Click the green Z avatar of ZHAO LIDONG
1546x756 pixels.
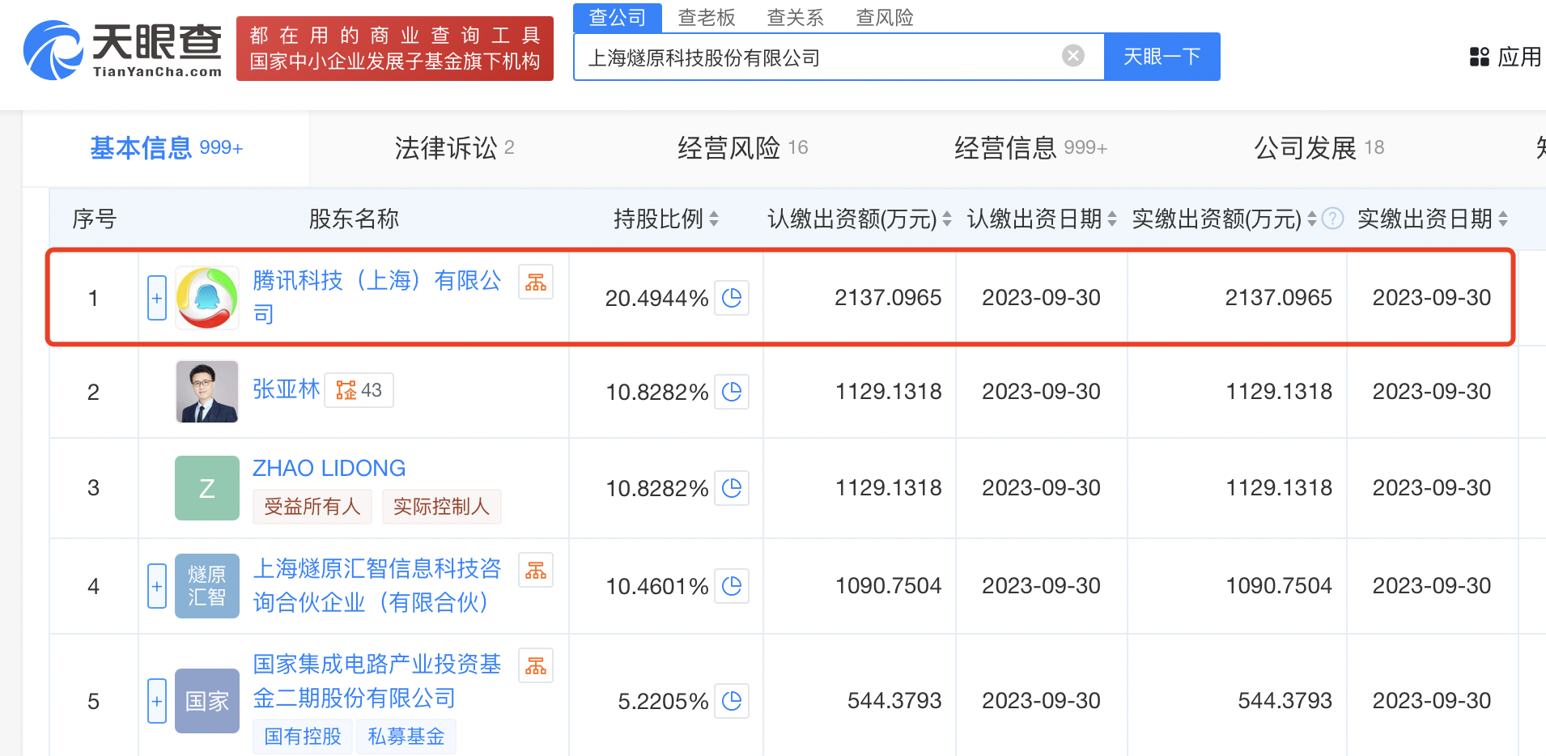207,488
